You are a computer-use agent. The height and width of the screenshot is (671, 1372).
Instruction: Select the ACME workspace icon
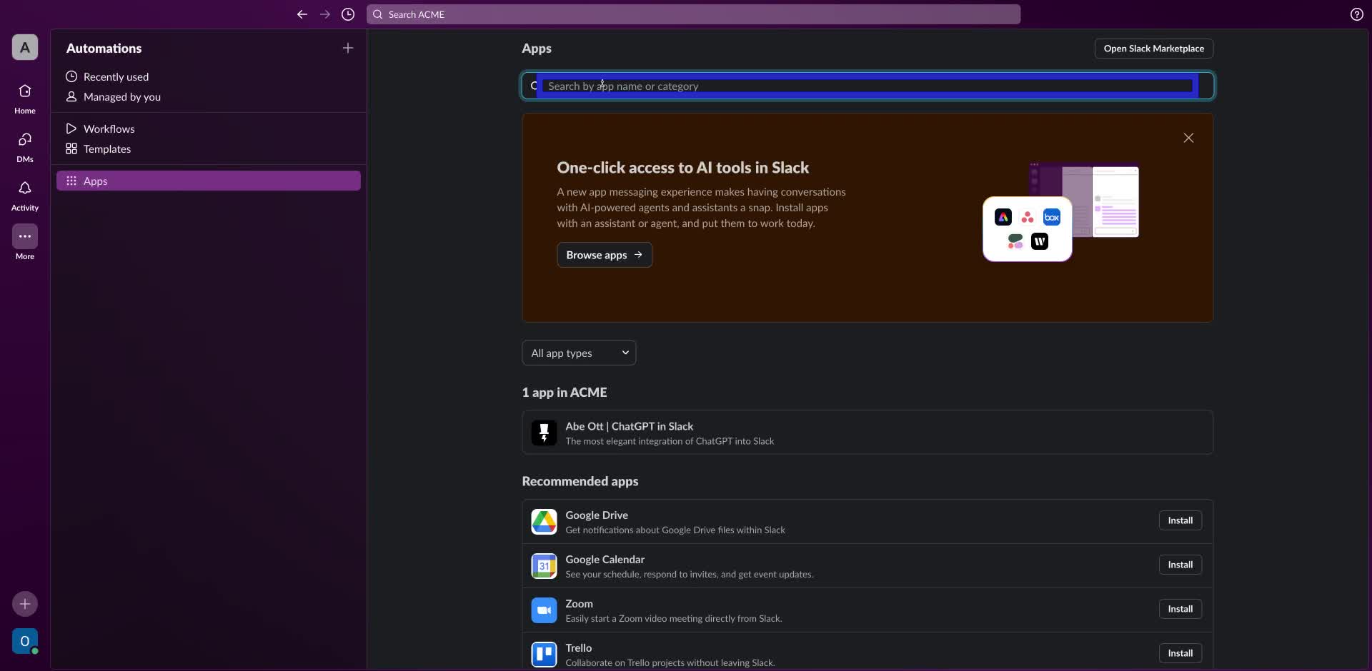tap(24, 48)
